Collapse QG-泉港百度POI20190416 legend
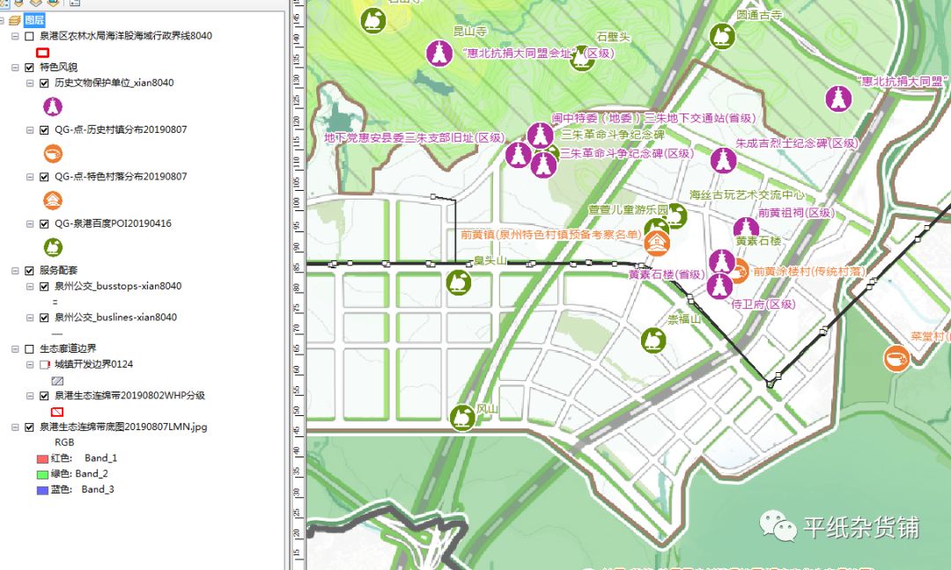Image resolution: width=951 pixels, height=570 pixels. [30, 223]
